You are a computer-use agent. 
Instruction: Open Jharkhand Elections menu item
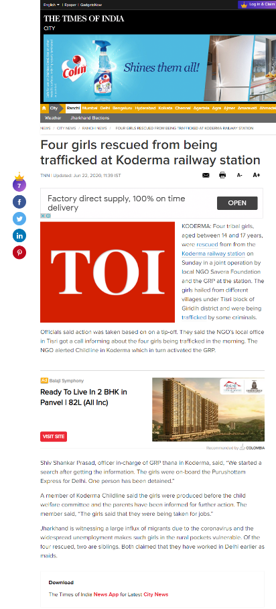point(90,117)
